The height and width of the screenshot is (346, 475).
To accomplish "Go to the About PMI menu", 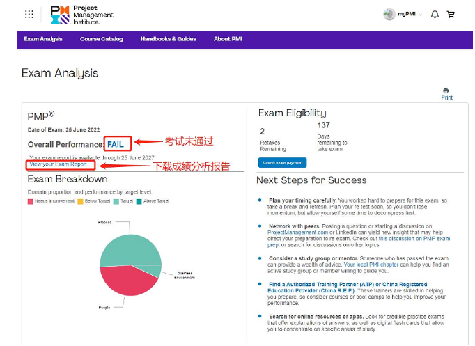I will point(227,39).
